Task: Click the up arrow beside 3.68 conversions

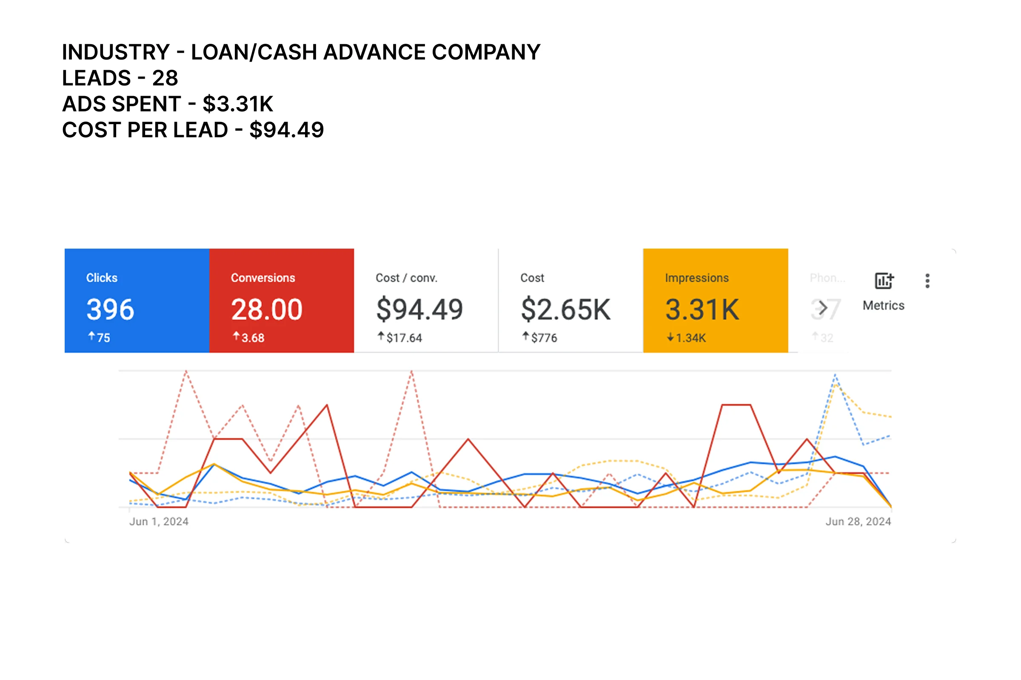Action: point(236,336)
